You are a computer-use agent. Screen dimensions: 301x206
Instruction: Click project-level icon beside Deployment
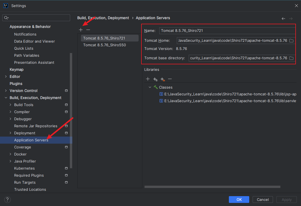(x=66, y=133)
